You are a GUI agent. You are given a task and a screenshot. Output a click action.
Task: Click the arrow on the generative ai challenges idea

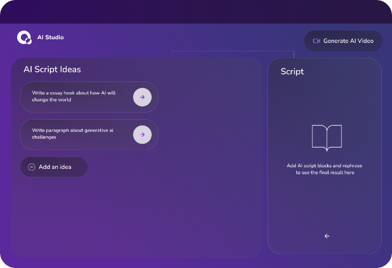coord(142,135)
